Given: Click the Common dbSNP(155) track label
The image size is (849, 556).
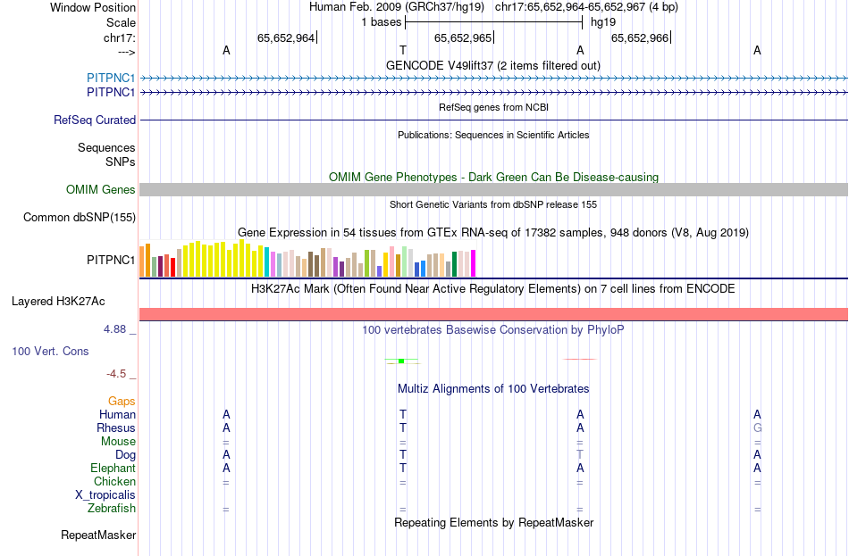Looking at the screenshot, I should (80, 218).
